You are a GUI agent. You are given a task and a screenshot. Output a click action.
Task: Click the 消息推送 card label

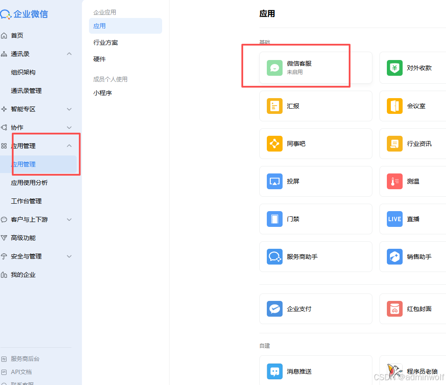click(x=299, y=371)
